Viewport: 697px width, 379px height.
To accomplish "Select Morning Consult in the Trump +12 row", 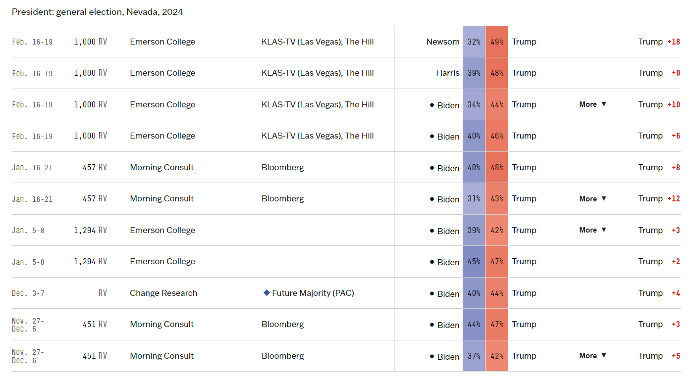I will [162, 198].
